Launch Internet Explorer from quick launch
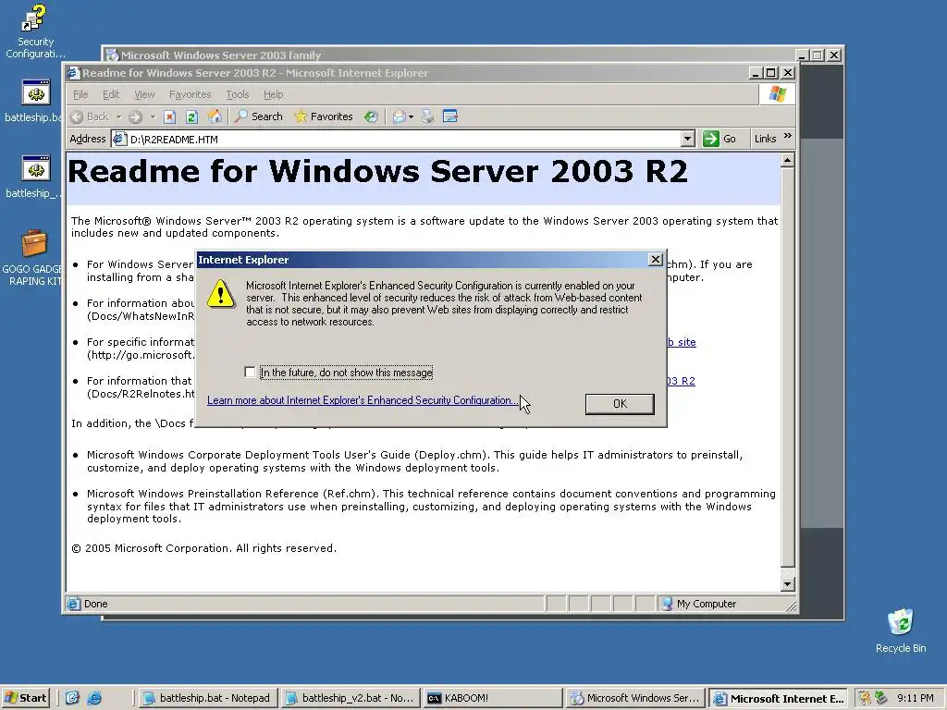This screenshot has height=710, width=947. pos(94,698)
